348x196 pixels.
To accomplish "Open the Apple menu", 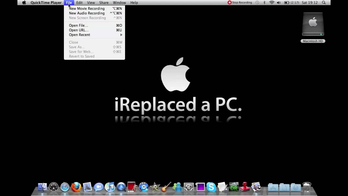I will [x=24, y=2].
